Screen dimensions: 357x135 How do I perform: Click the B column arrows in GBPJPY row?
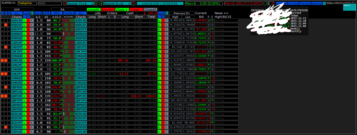coord(209,100)
